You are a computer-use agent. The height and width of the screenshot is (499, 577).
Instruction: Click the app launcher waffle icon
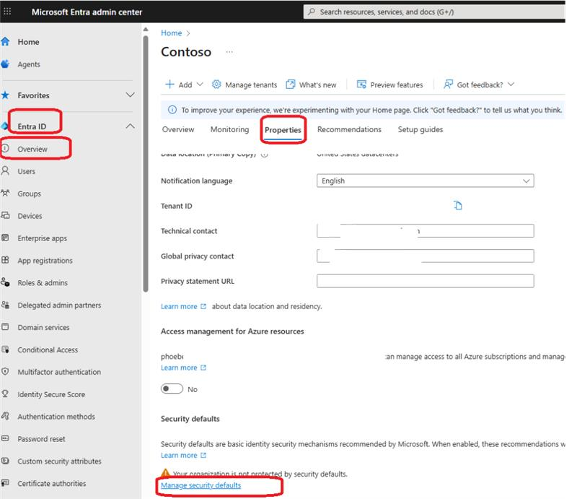click(6, 12)
